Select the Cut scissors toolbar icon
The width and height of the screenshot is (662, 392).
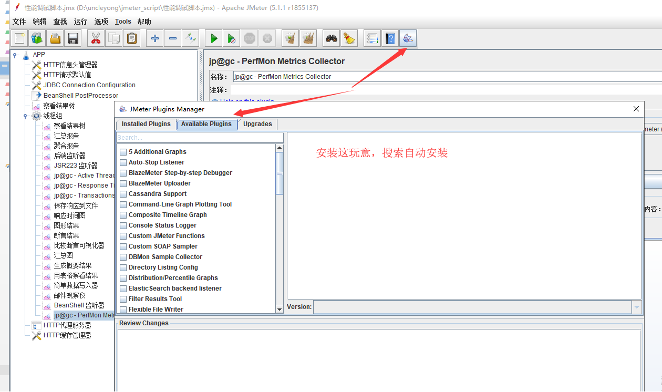96,38
